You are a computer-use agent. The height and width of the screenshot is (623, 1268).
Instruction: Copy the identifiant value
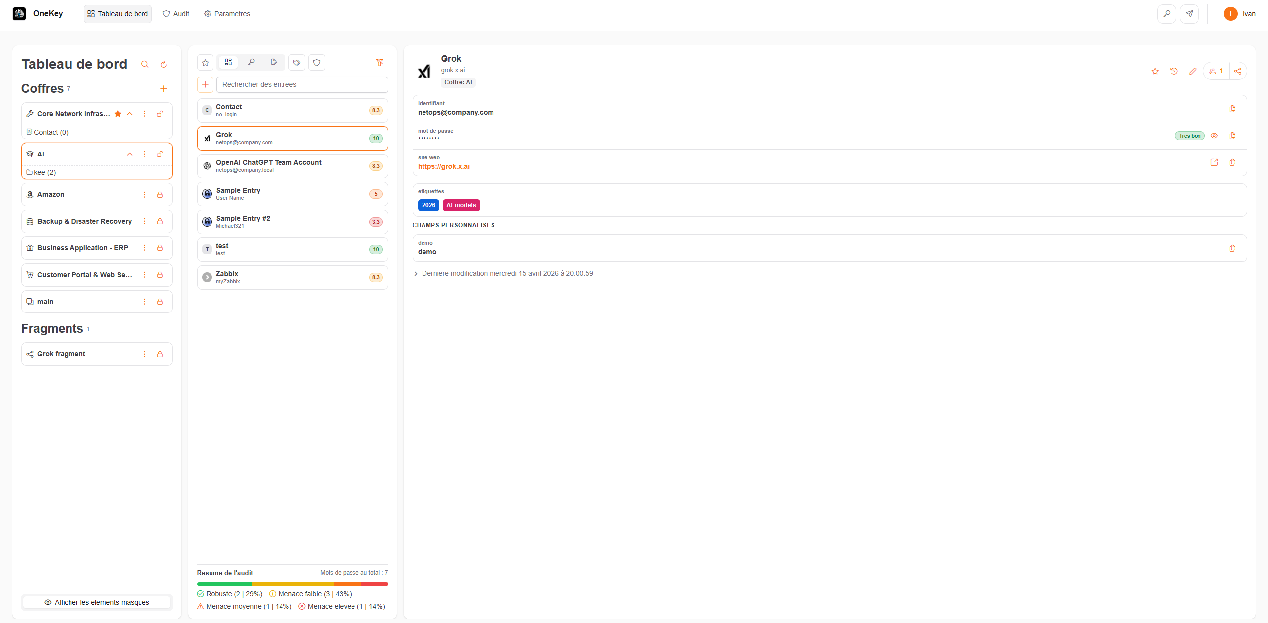tap(1232, 109)
